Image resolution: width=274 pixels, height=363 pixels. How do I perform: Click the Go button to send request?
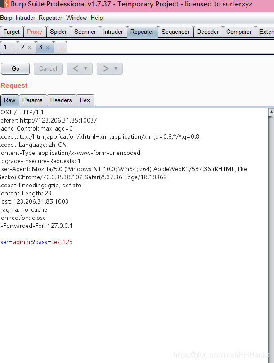pos(15,69)
